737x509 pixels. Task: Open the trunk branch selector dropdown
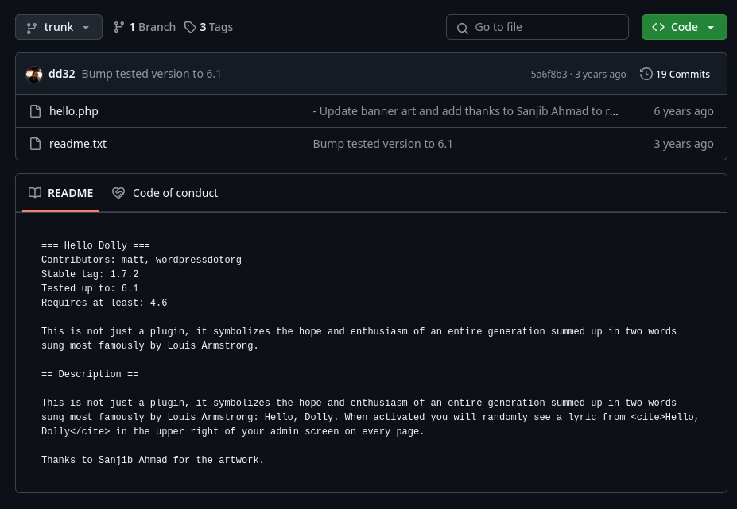59,27
